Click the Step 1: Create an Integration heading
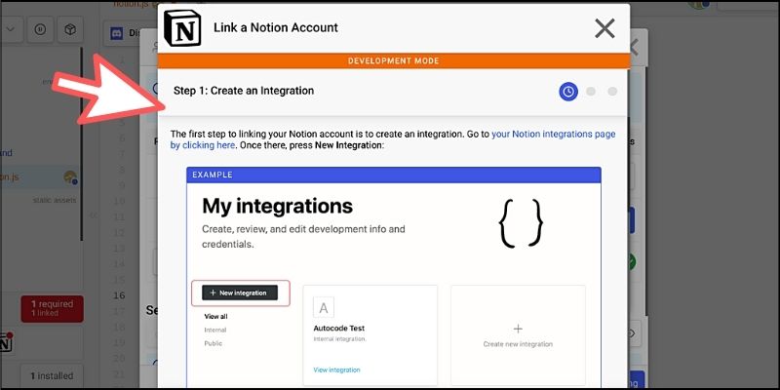Screen dimensions: 780x390 coord(243,91)
